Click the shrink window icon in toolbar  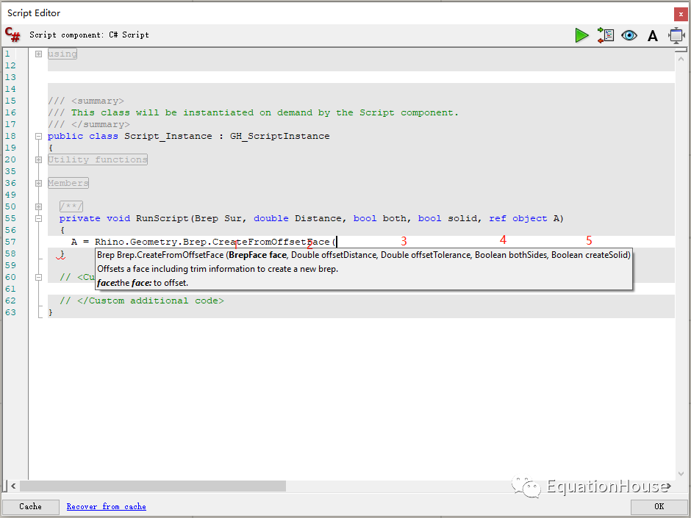coord(676,35)
